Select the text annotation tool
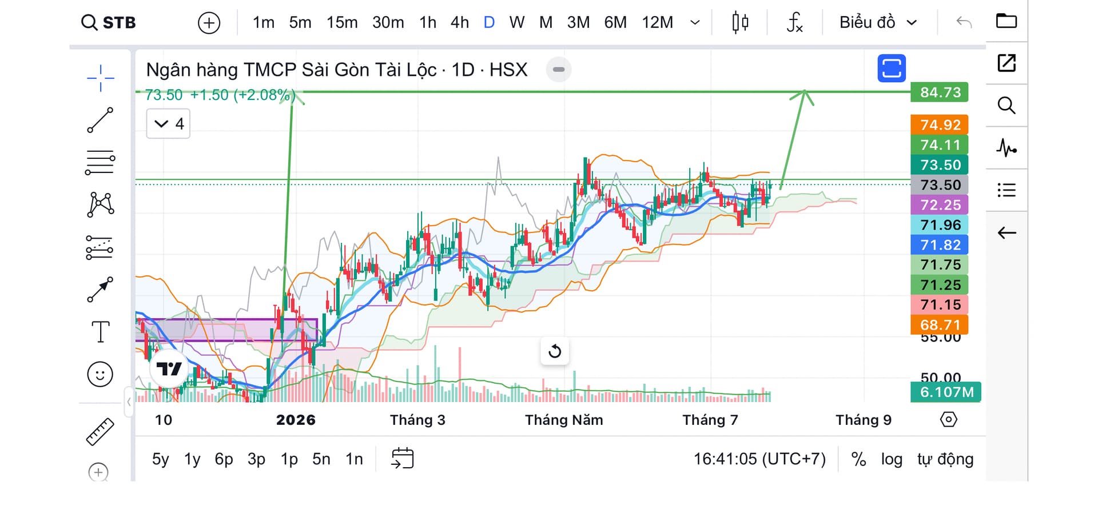This screenshot has height=506, width=1098. tap(101, 332)
